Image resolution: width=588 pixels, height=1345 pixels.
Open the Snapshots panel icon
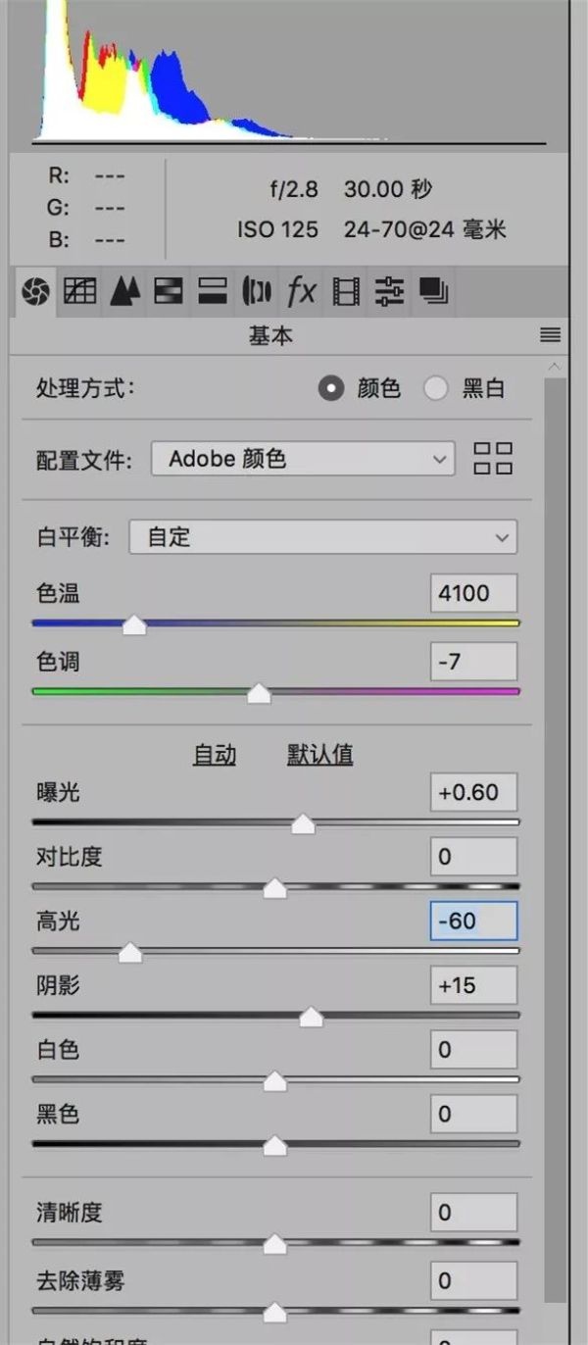click(433, 290)
